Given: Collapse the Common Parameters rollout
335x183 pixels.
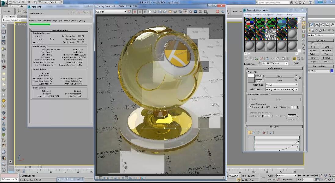Looking at the screenshot, I should pos(59,30).
